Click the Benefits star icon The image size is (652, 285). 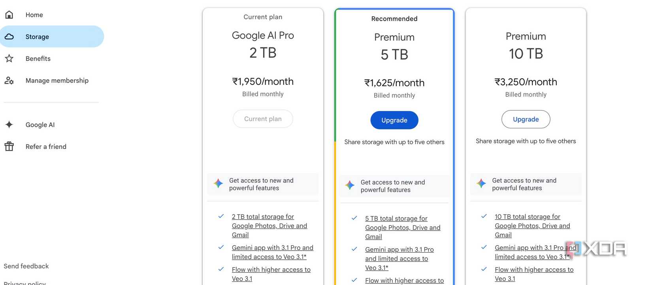(x=9, y=58)
